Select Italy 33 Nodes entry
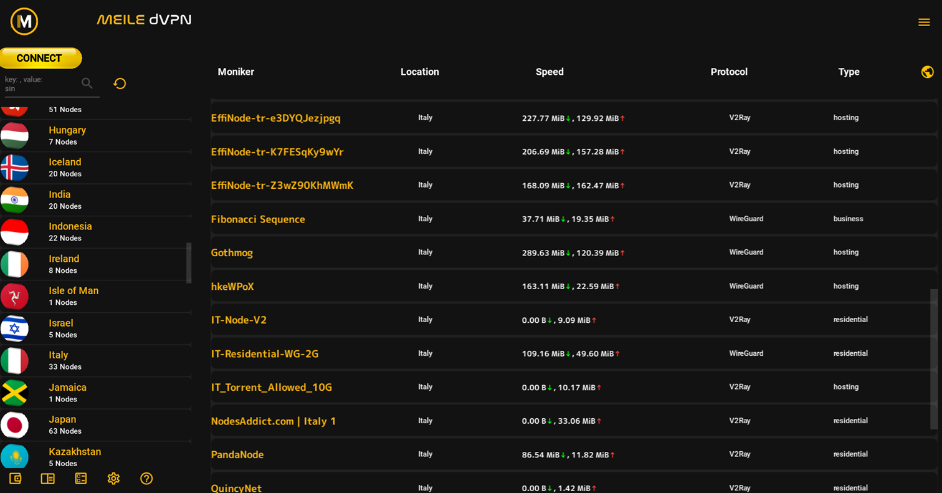Viewport: 942px width, 493px height. click(x=96, y=361)
